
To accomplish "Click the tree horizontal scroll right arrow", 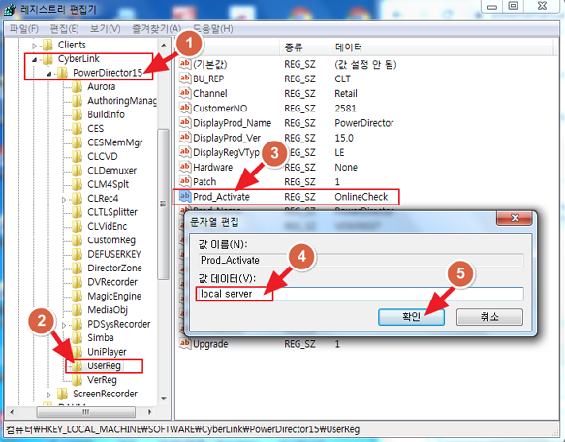I will point(150,412).
